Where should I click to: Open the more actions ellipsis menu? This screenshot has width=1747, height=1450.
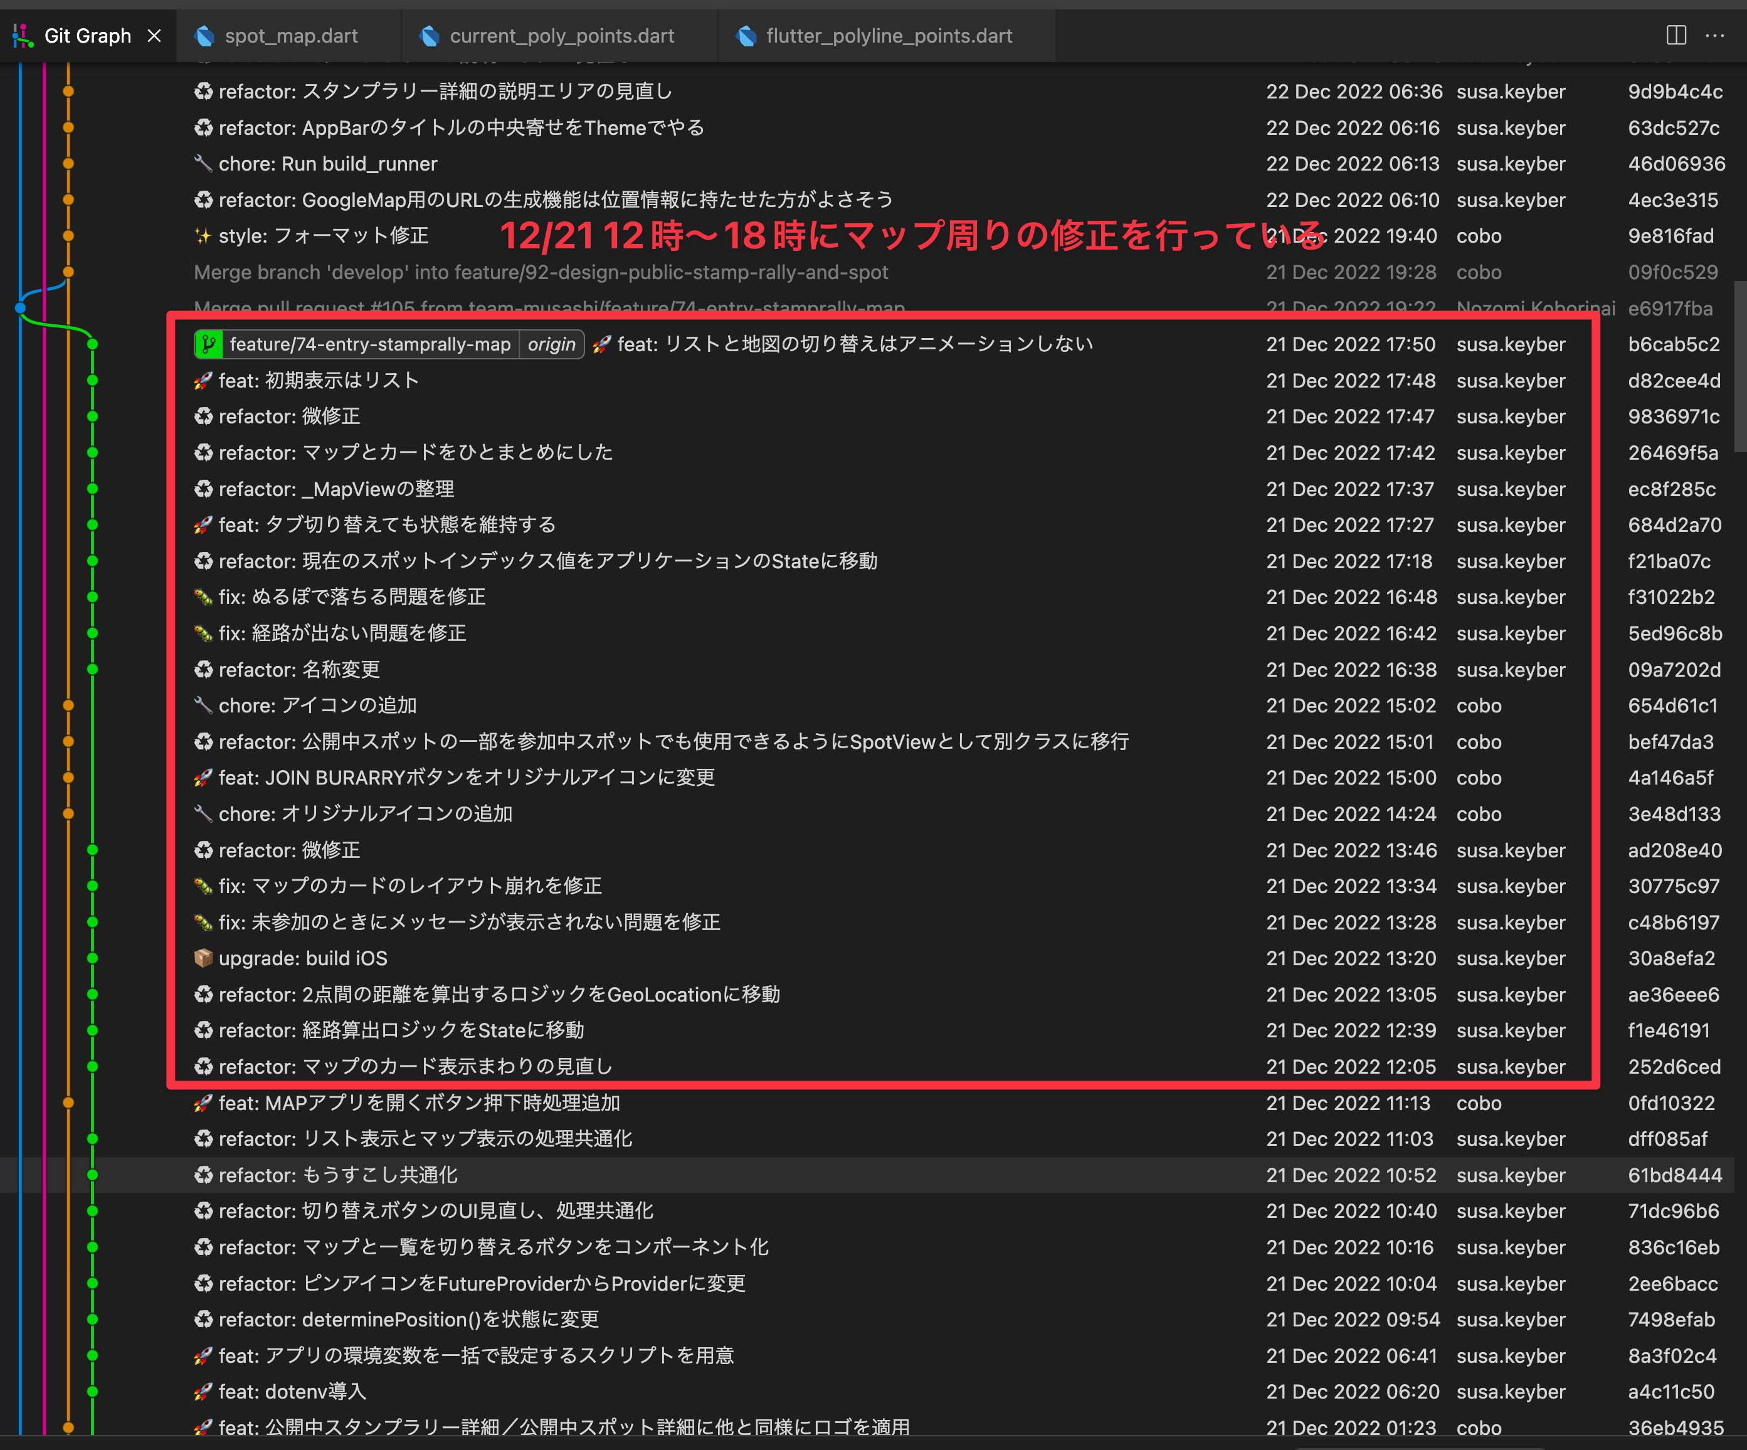(x=1716, y=36)
